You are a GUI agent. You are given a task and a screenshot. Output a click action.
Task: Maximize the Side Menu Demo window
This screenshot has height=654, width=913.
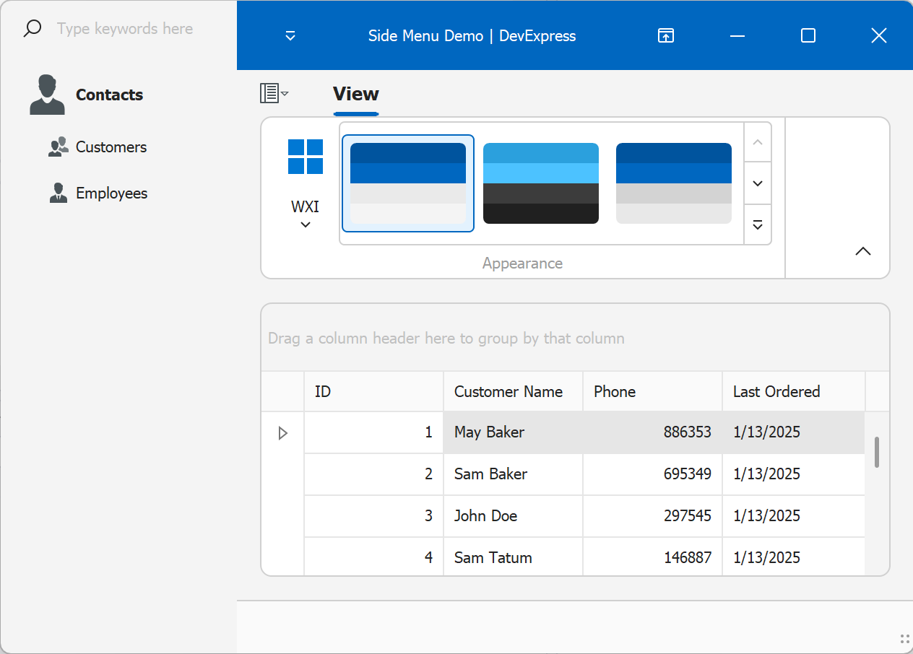point(808,35)
